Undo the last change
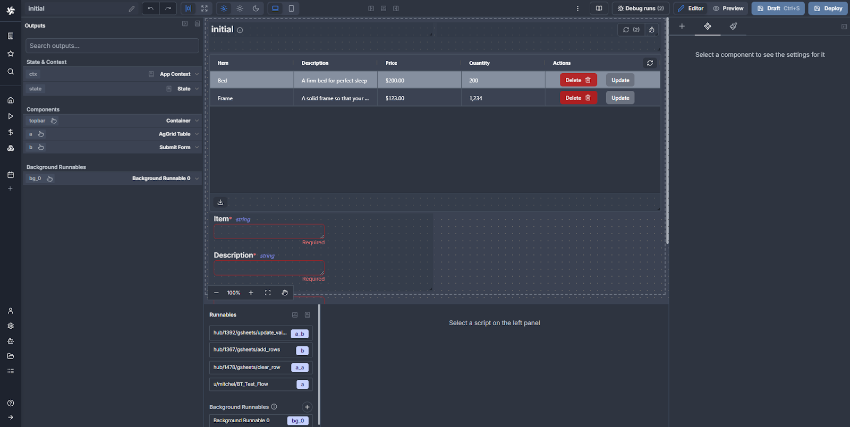 tap(151, 8)
